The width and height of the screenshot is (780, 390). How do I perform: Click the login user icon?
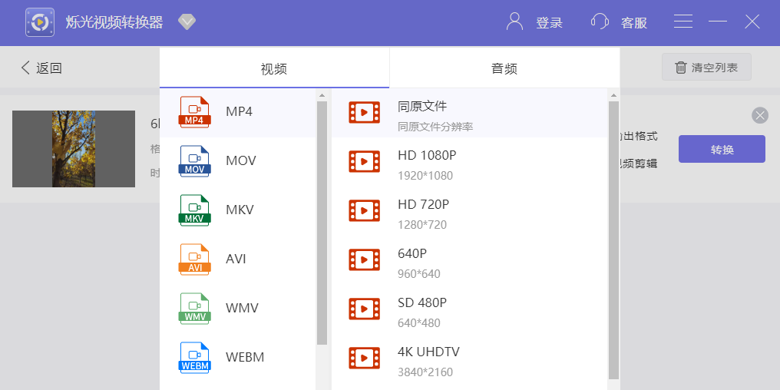(514, 22)
